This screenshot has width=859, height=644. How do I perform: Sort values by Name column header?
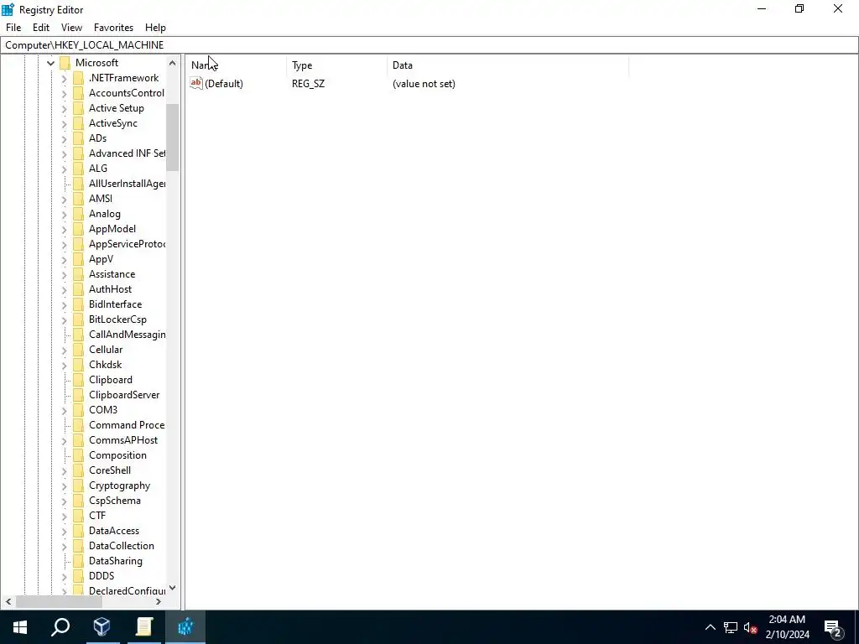coord(236,65)
